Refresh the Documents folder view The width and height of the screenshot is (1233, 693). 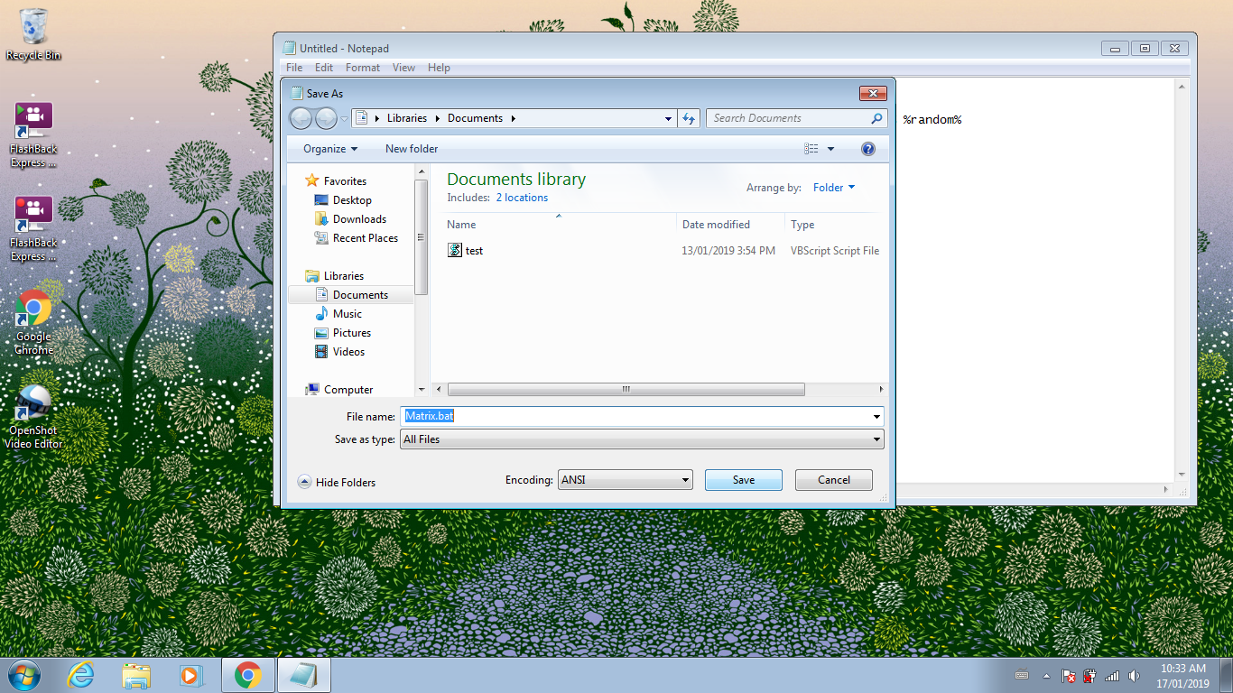coord(689,118)
